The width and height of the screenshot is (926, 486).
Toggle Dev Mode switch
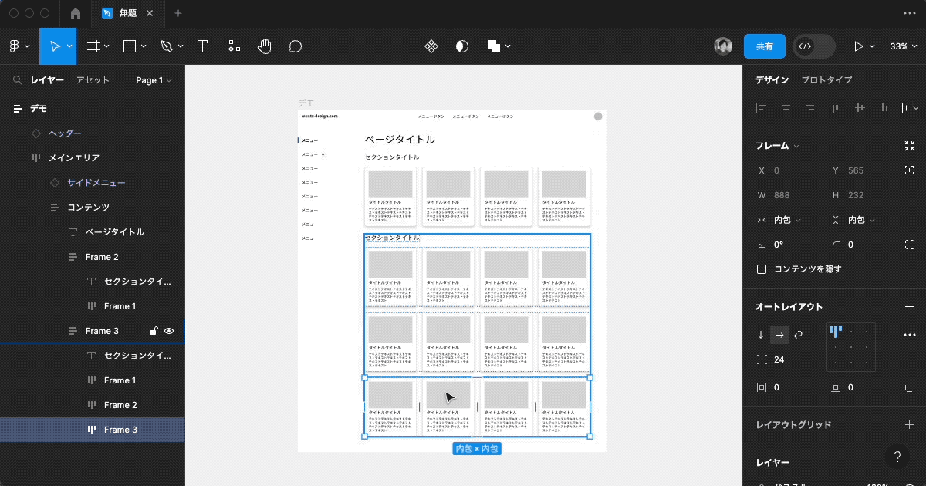coord(814,46)
